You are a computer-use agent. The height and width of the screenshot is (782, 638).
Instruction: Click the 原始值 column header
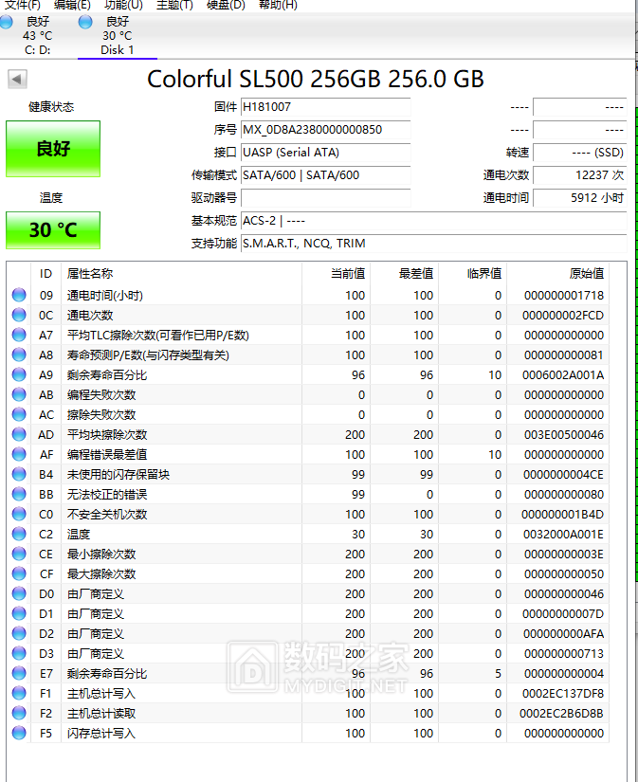click(x=585, y=274)
